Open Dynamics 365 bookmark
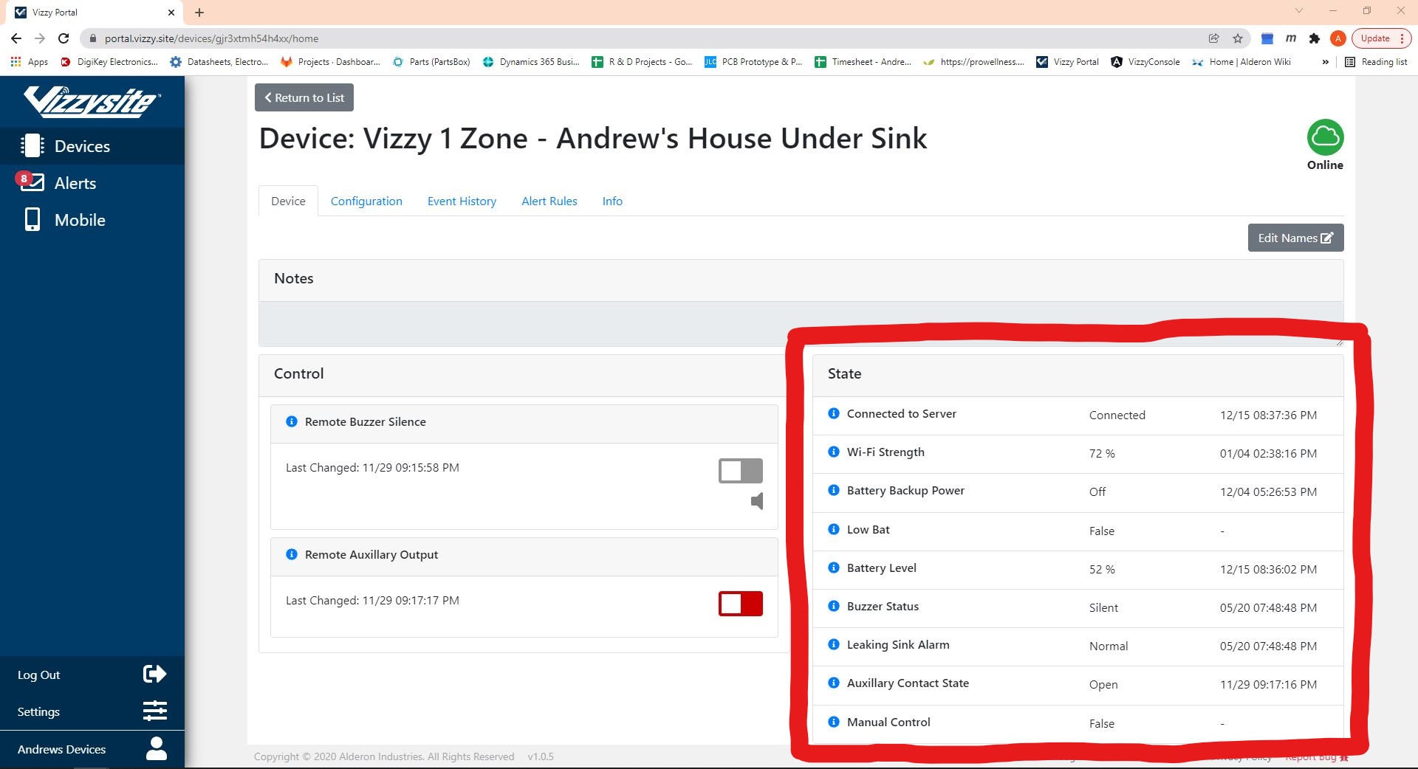This screenshot has width=1418, height=769. 531,62
